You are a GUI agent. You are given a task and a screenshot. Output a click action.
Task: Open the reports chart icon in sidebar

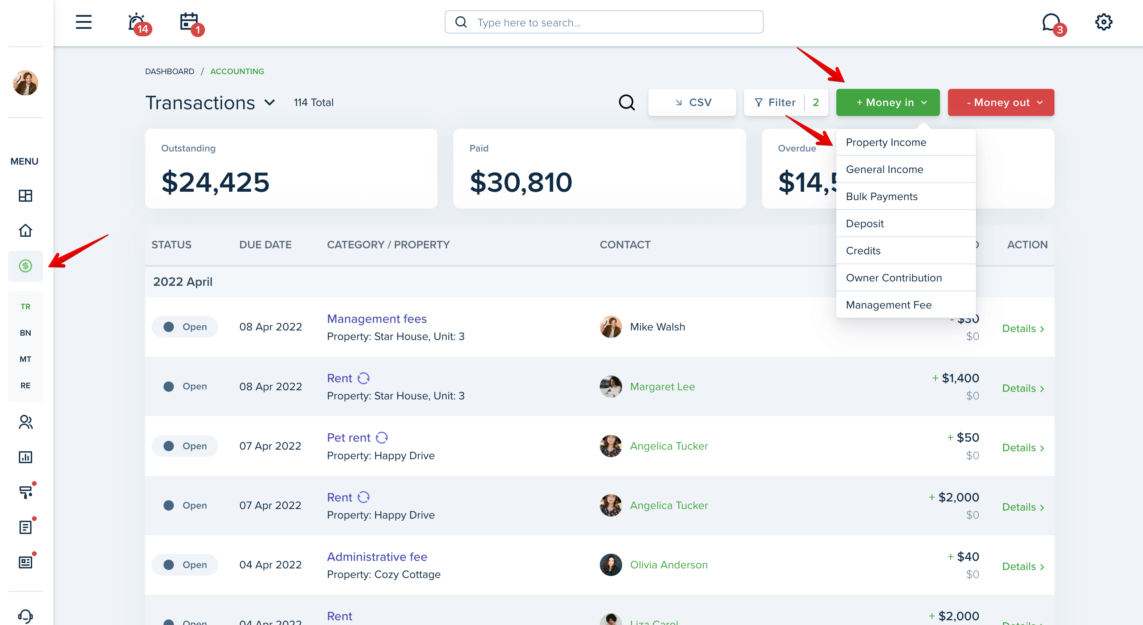click(x=25, y=457)
